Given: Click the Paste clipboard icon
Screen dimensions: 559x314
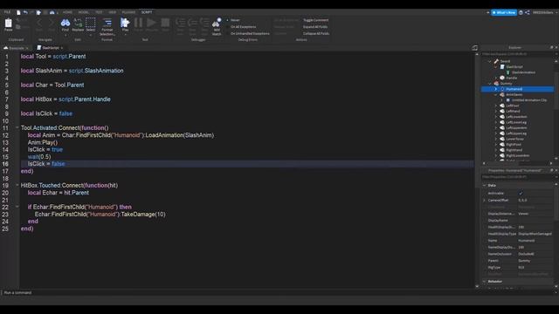Looking at the screenshot, I should (x=8, y=24).
